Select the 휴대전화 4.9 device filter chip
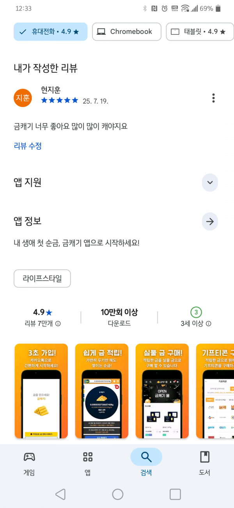Viewport: 234px width, 508px height. point(51,32)
